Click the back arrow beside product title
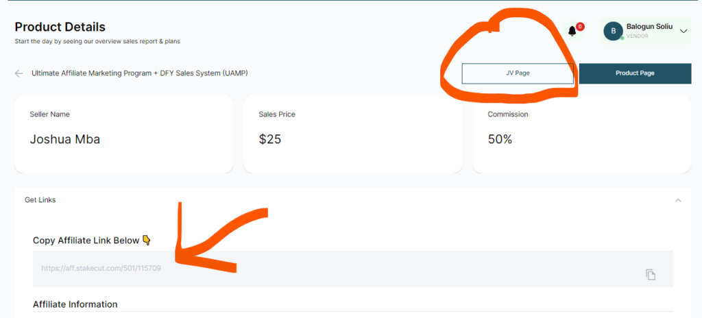702x318 pixels. (x=19, y=73)
